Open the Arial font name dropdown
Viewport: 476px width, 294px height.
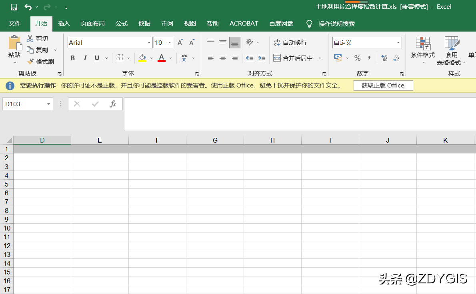[x=149, y=42]
